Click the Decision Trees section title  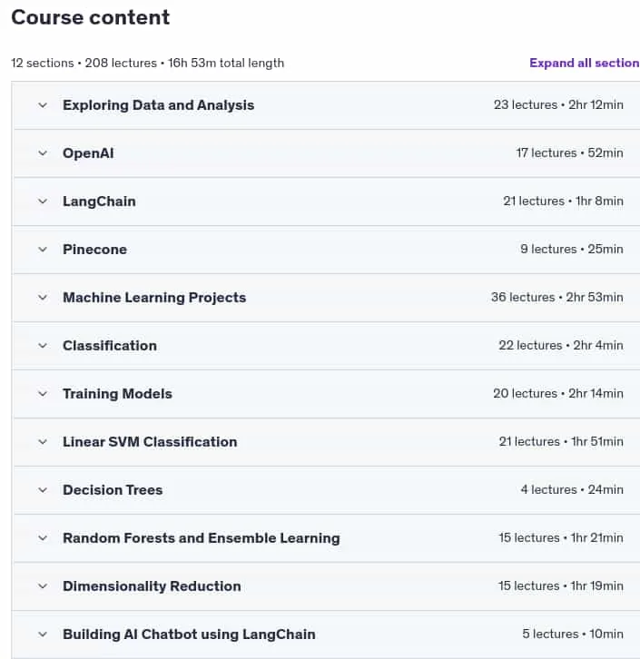(x=113, y=490)
